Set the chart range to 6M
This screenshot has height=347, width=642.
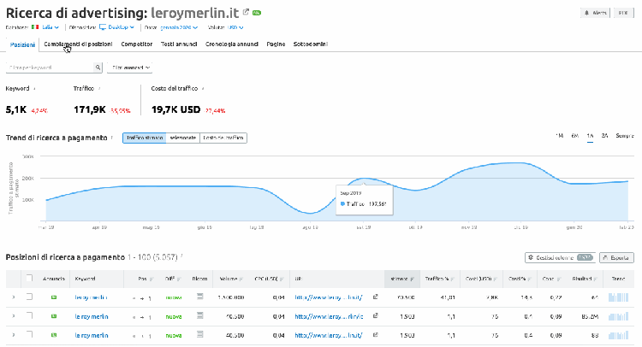pyautogui.click(x=575, y=136)
